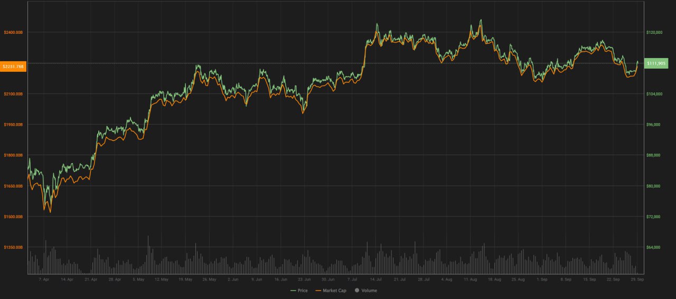676x299 pixels.
Task: Select the 7. Apr date label
Action: pyautogui.click(x=43, y=279)
